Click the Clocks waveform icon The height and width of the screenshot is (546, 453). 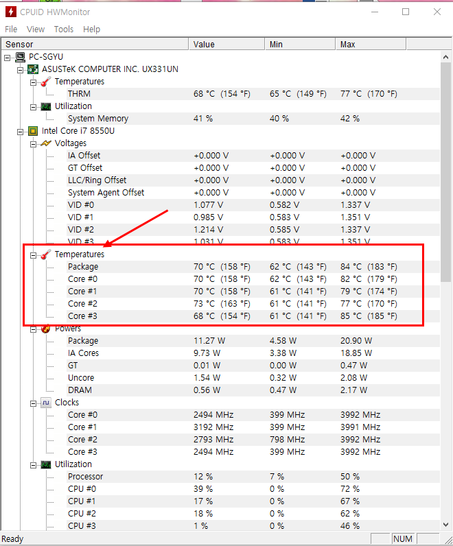pyautogui.click(x=46, y=403)
